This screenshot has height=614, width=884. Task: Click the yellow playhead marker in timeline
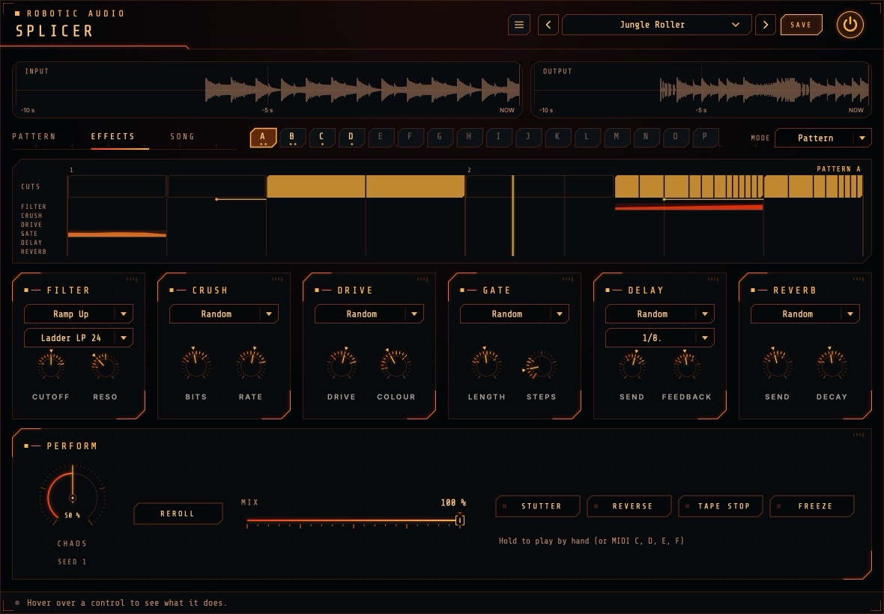pyautogui.click(x=512, y=215)
